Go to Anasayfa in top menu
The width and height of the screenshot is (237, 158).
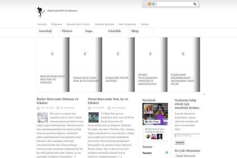42,24
